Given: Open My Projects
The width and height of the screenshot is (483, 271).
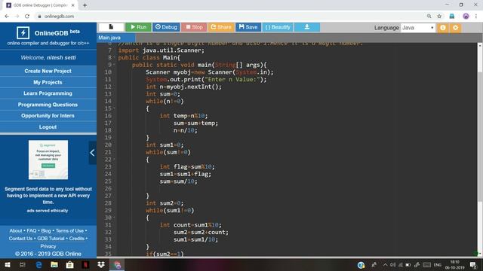Looking at the screenshot, I should tap(48, 82).
